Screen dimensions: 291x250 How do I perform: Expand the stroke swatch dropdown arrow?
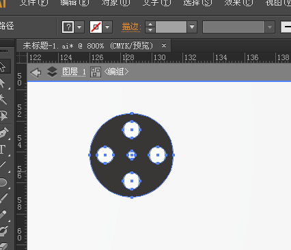(107, 27)
